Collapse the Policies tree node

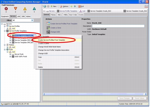click(5, 45)
